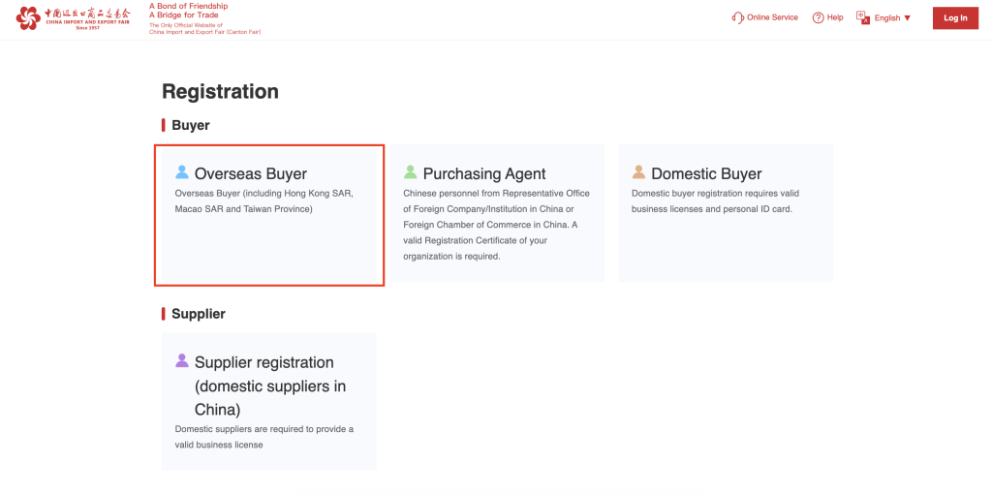Click the Help question mark icon
Viewport: 992px width, 494px height.
coord(818,17)
